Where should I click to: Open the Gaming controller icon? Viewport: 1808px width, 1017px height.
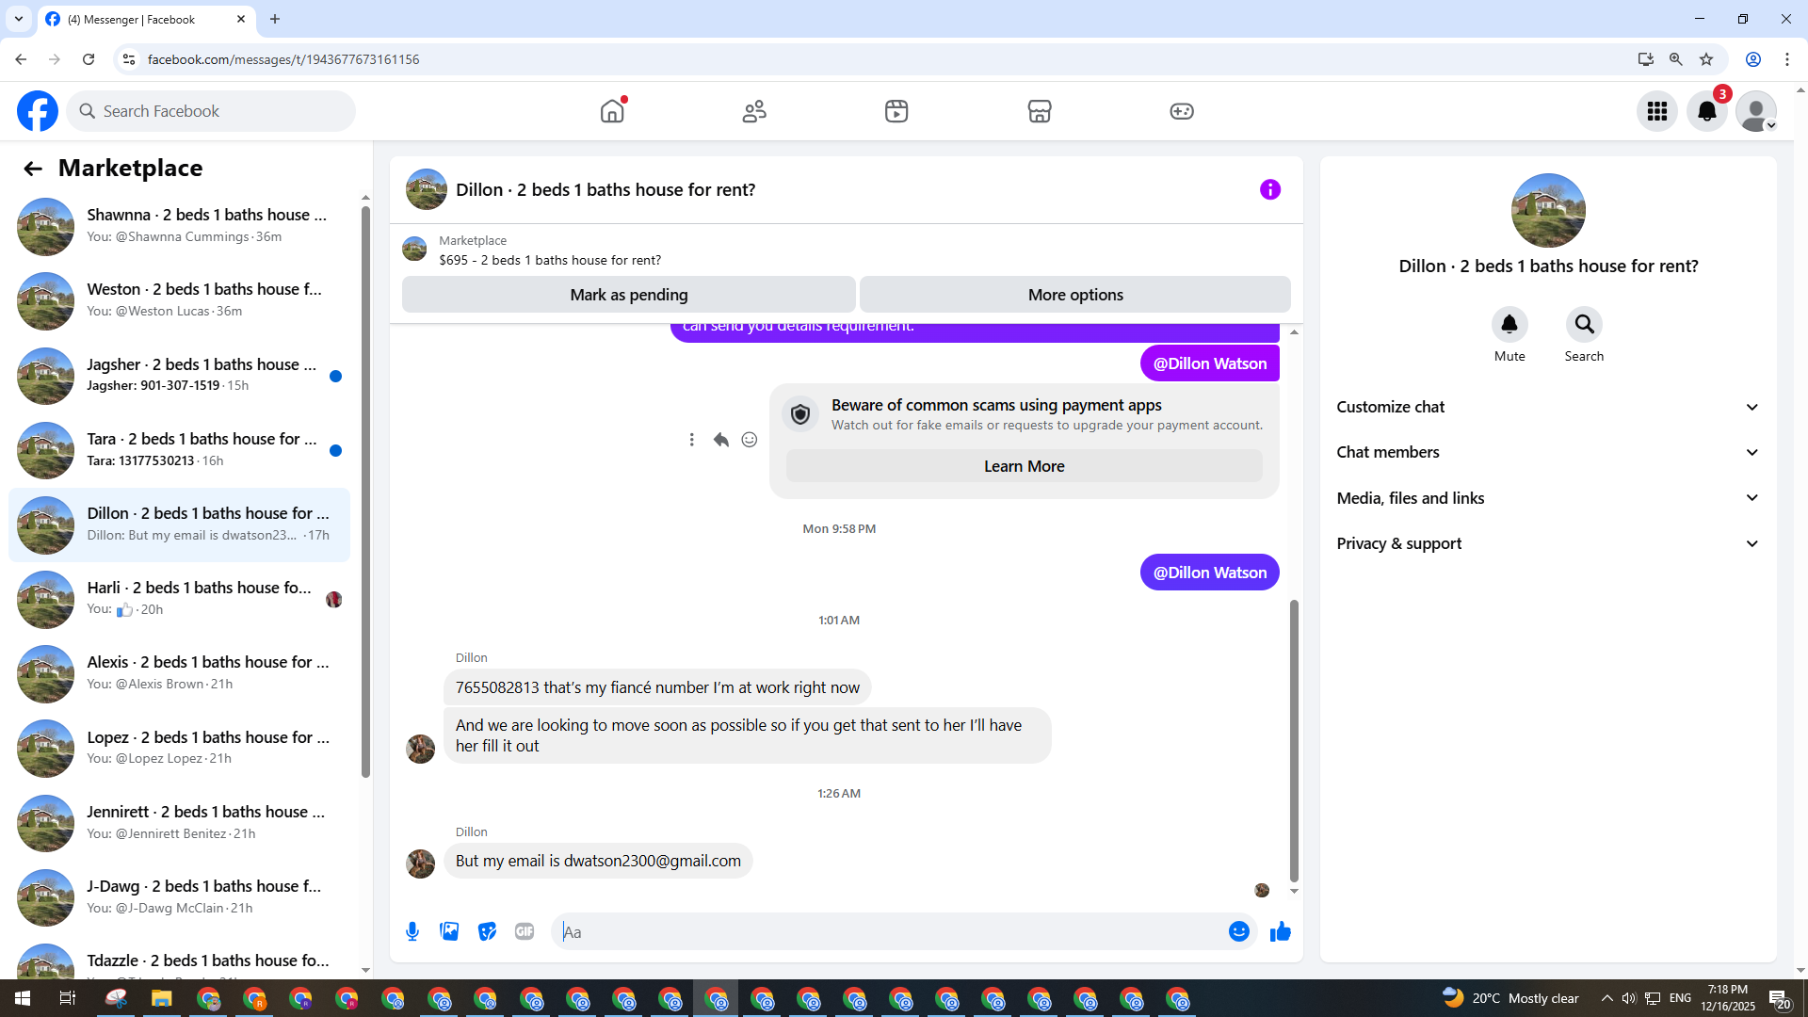(1182, 111)
